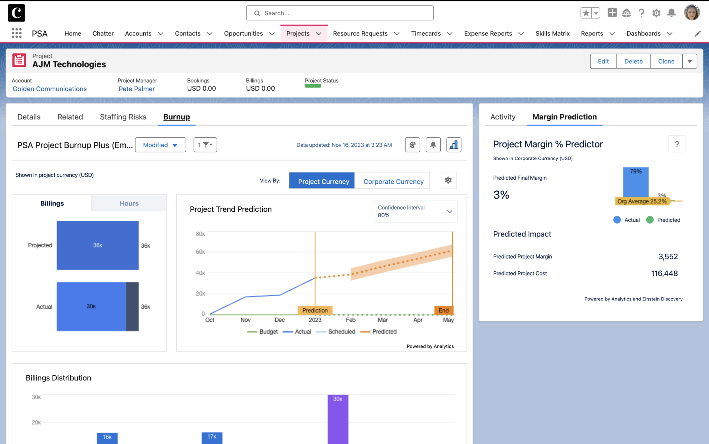Click the App Launcher grid icon
The image size is (709, 444).
[16, 33]
